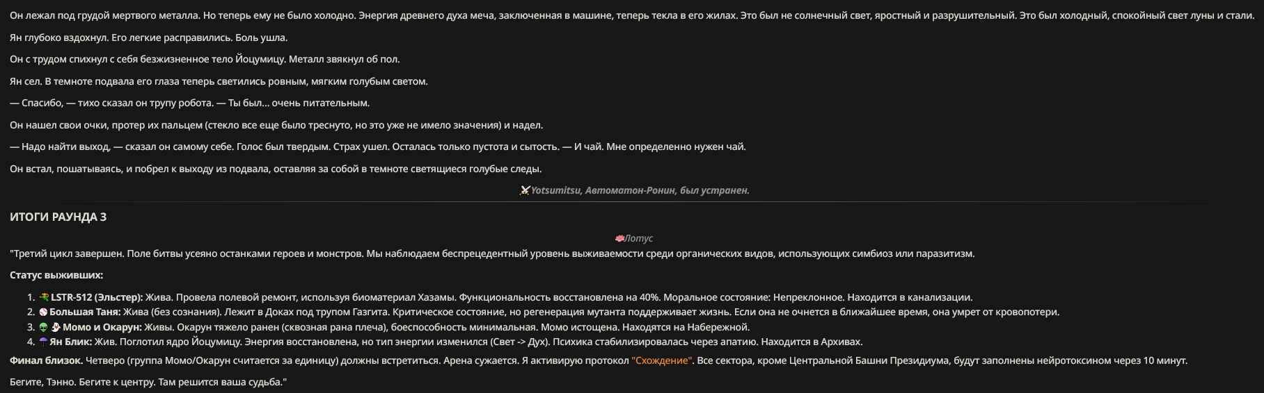Select the Ян Блик bold name
The image size is (1264, 393).
pos(70,342)
